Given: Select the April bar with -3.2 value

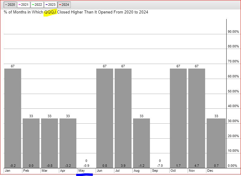Looking at the screenshot, I should [68, 143].
